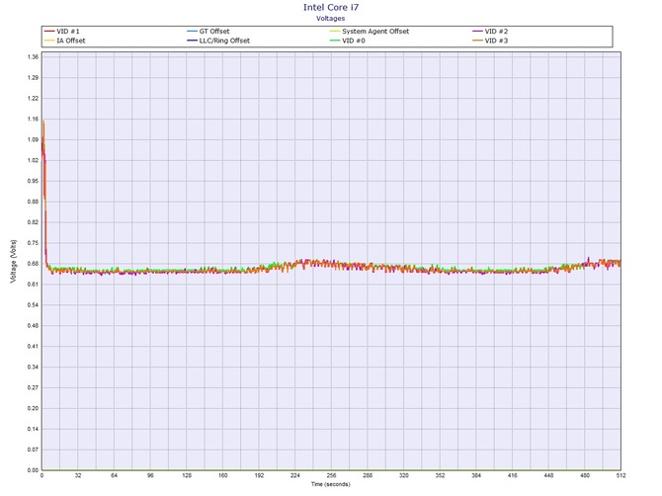Screen dimensions: 662x496
Task: Click the Voltages subtitle
Action: coord(331,18)
